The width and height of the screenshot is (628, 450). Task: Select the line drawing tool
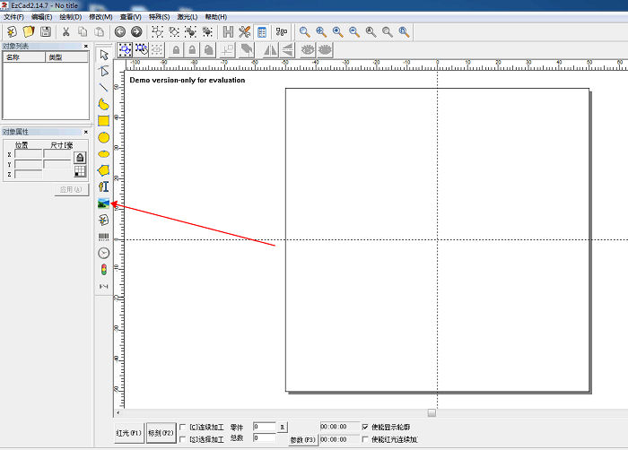[x=104, y=87]
